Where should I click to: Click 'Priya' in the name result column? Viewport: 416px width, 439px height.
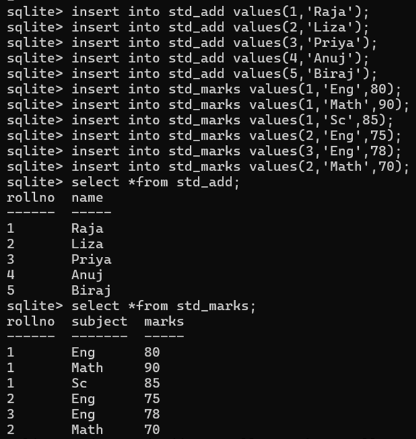(x=91, y=260)
